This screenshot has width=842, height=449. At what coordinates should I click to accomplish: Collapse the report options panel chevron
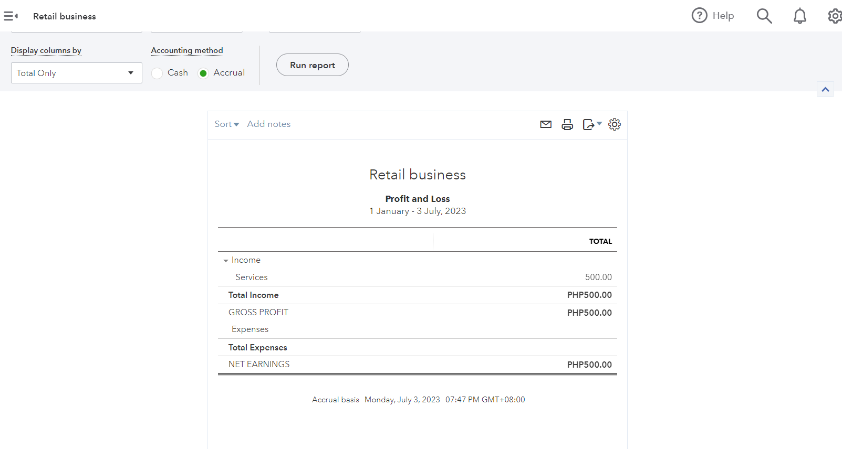(825, 90)
